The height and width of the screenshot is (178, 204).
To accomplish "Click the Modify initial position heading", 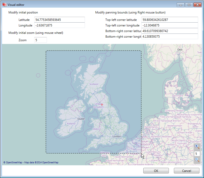I will [x=23, y=12].
